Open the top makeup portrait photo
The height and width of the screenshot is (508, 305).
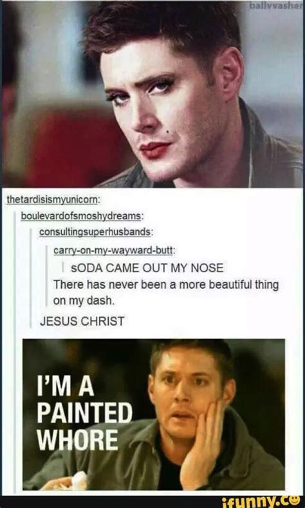[152, 94]
